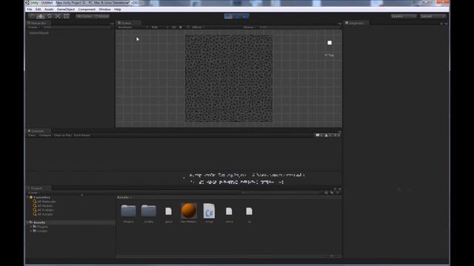Toggle scene audio icon
474x266 pixels.
point(188,27)
